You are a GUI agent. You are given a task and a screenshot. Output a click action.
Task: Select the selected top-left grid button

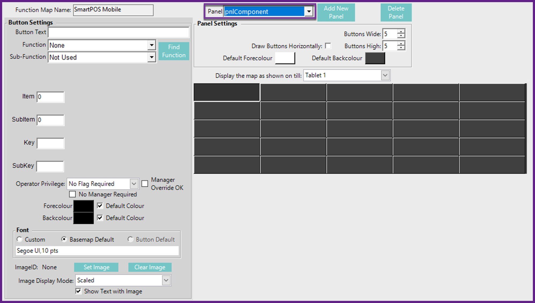(x=227, y=92)
